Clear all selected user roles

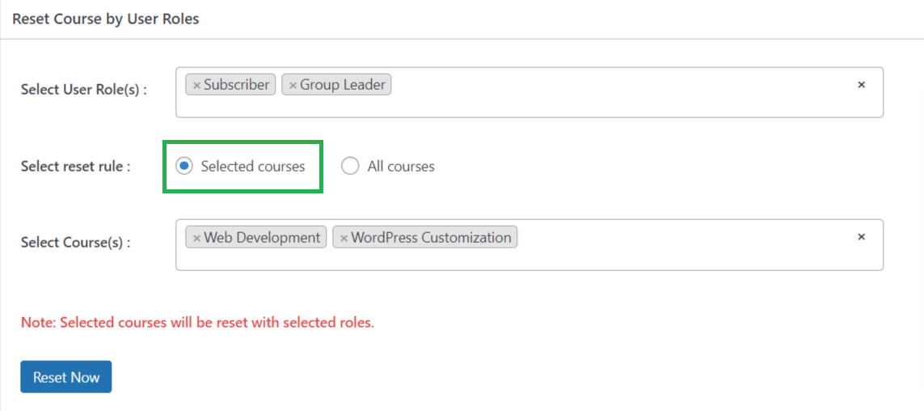[861, 85]
